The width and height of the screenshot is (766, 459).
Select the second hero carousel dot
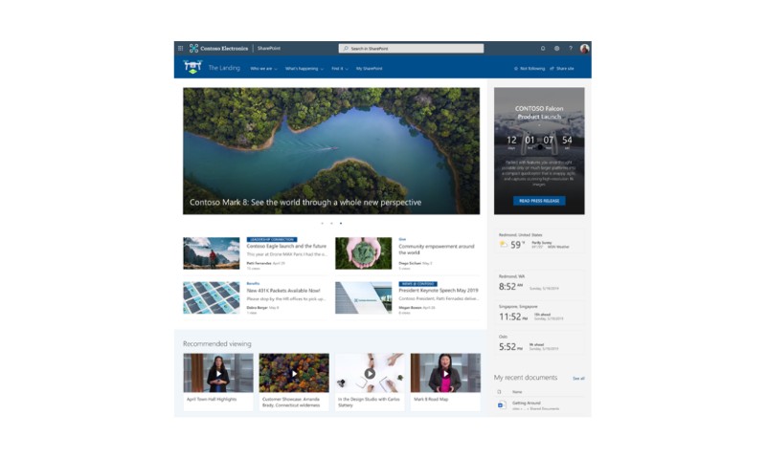(331, 224)
